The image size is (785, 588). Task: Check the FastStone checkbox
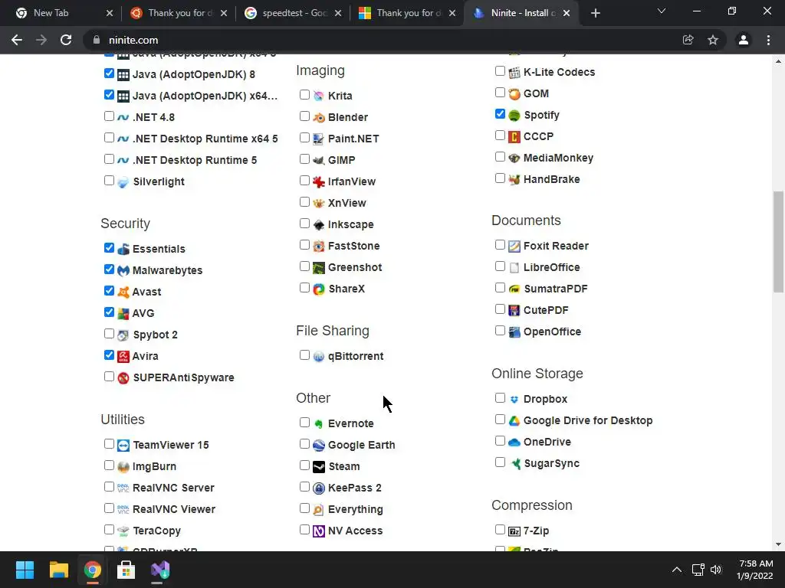[304, 245]
